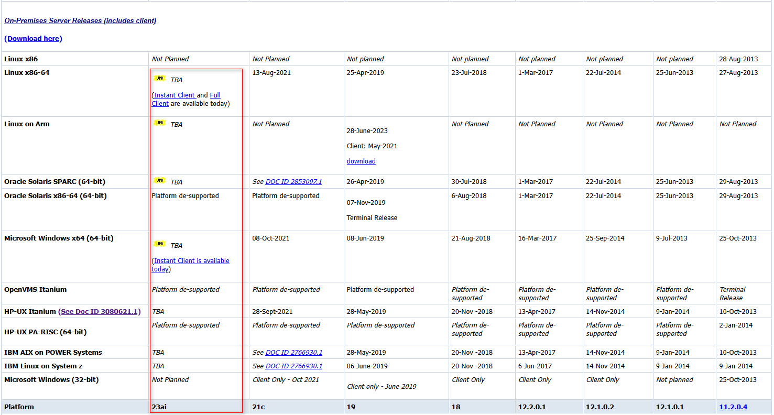Click the 21c column label
Image resolution: width=774 pixels, height=415 pixels.
[258, 407]
